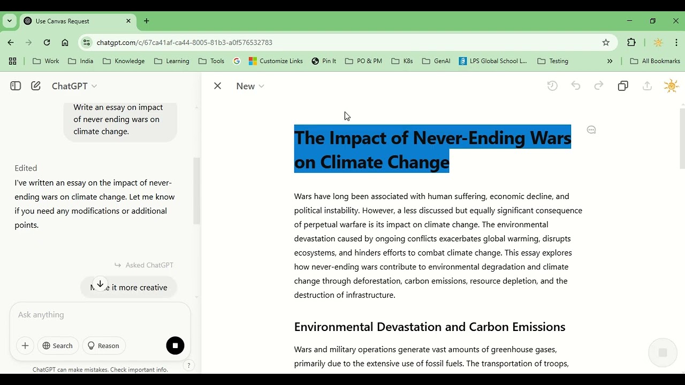The height and width of the screenshot is (385, 685).
Task: Open the Tools bookmarks folder
Action: click(211, 61)
